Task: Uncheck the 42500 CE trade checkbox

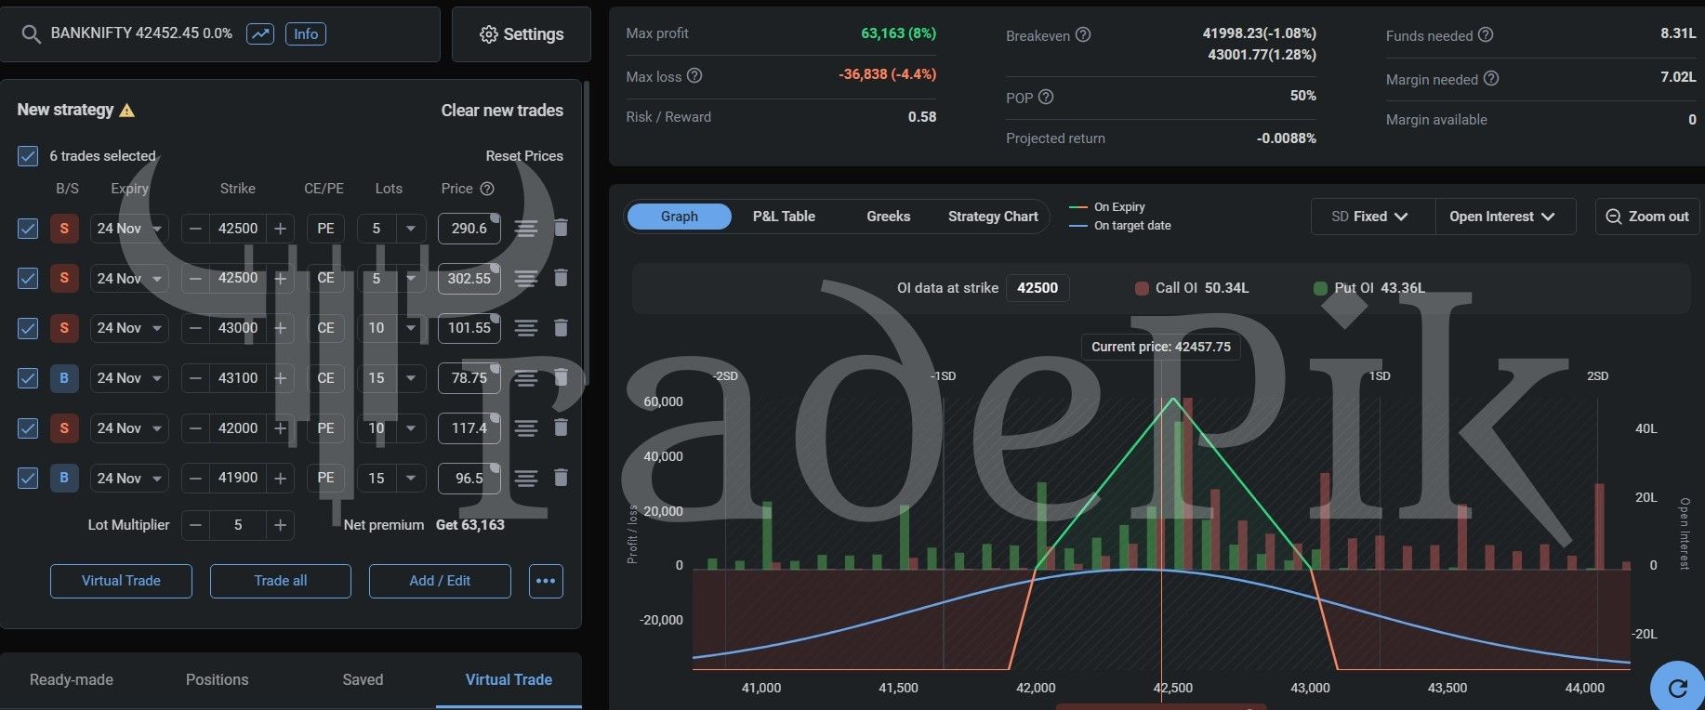Action: point(28,278)
